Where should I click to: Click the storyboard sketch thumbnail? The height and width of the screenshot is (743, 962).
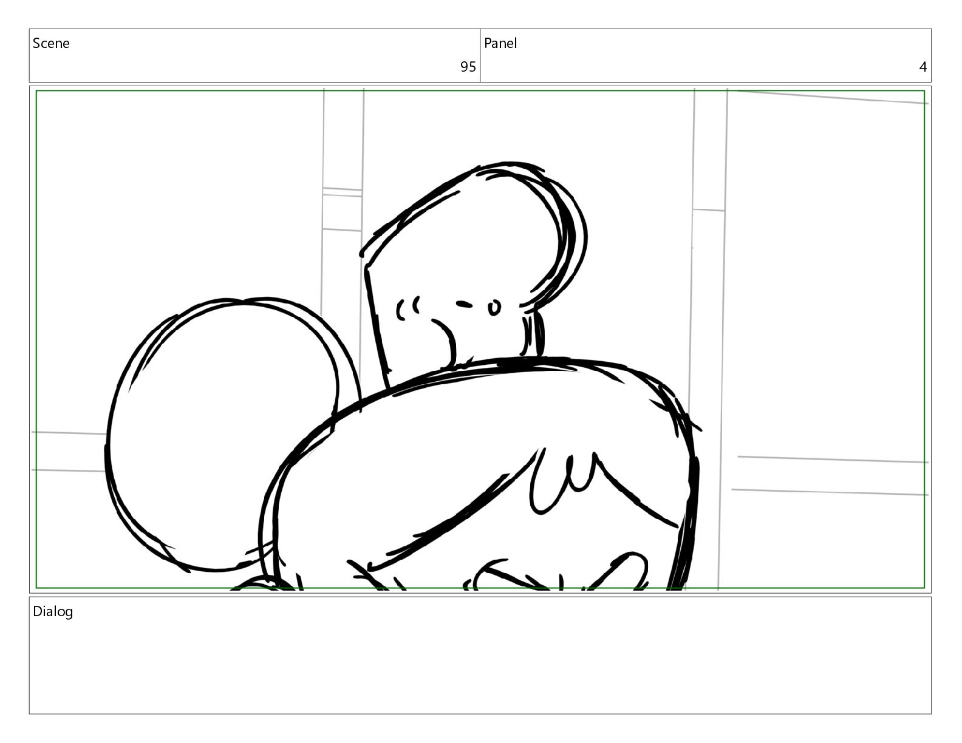(480, 339)
